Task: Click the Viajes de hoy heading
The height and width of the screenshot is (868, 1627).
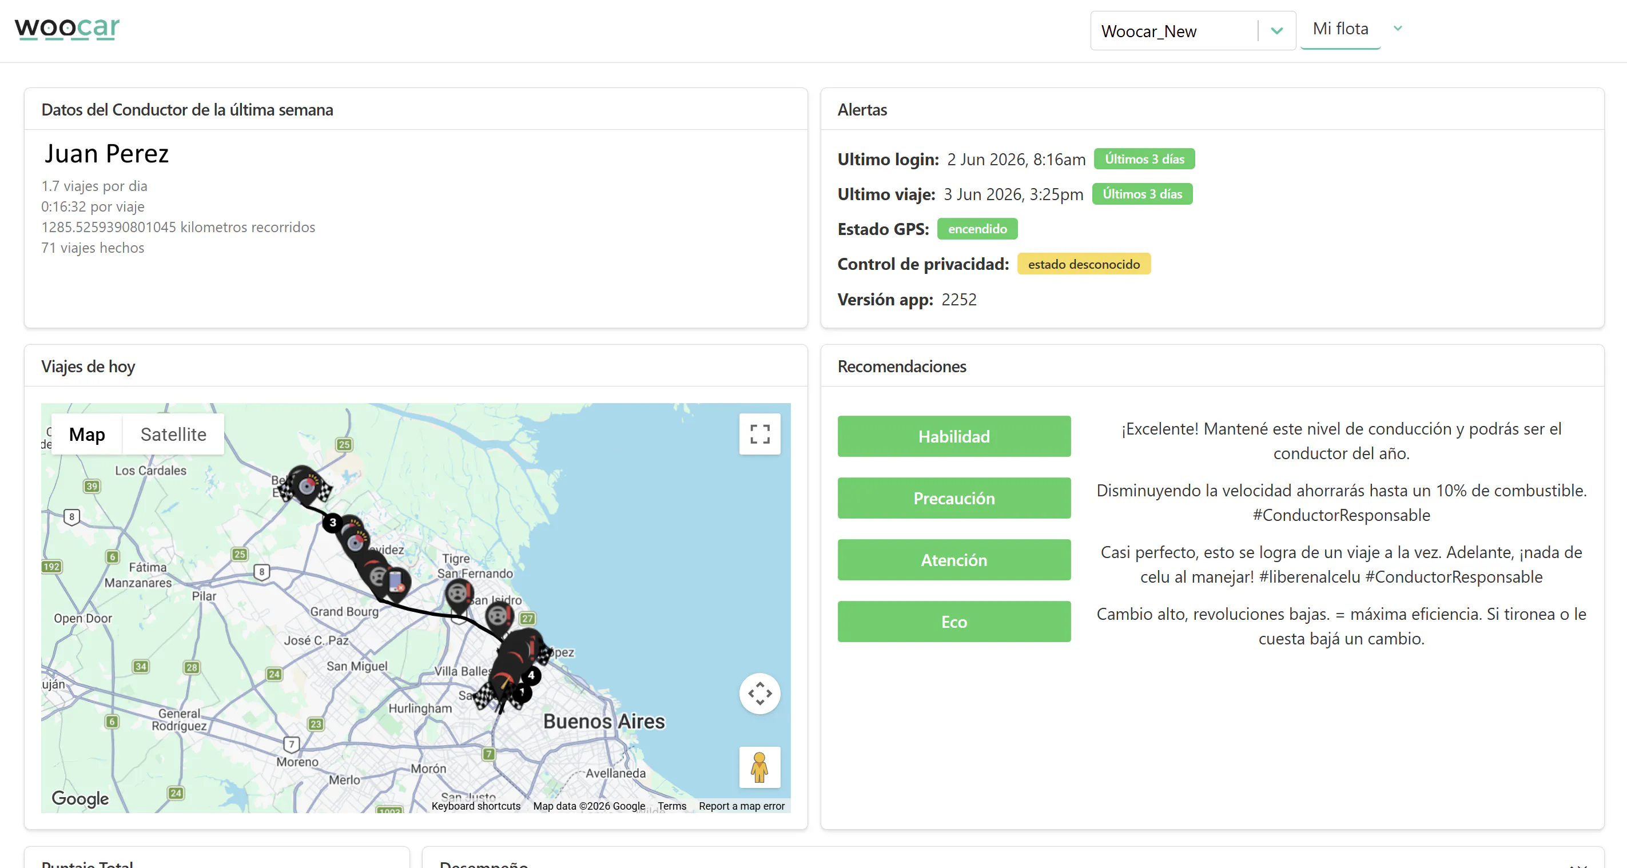Action: click(x=88, y=367)
